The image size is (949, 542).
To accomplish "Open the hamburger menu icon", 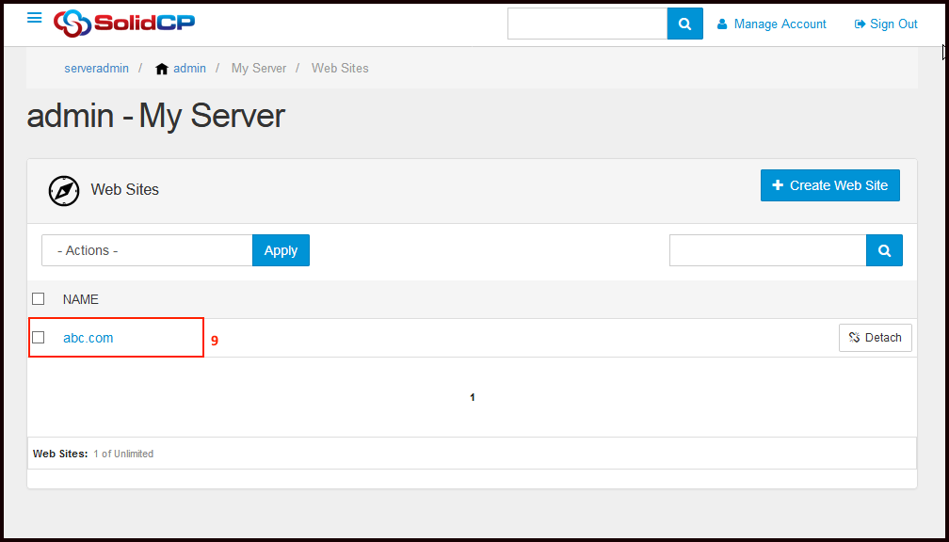I will click(35, 18).
